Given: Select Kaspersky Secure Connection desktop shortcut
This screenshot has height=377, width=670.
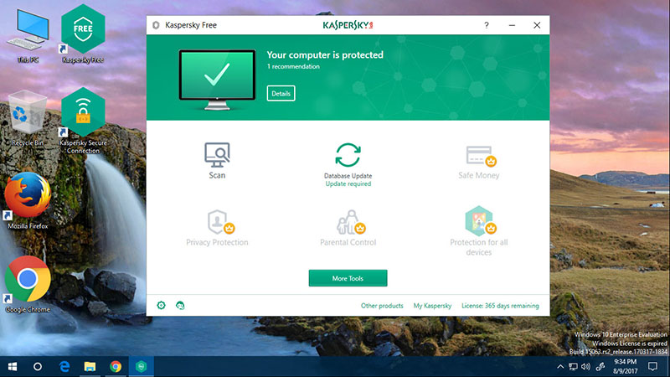Looking at the screenshot, I should click(83, 121).
